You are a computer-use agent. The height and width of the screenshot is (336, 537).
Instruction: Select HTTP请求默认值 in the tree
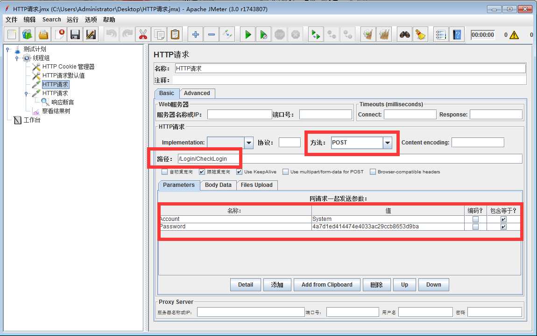click(64, 75)
